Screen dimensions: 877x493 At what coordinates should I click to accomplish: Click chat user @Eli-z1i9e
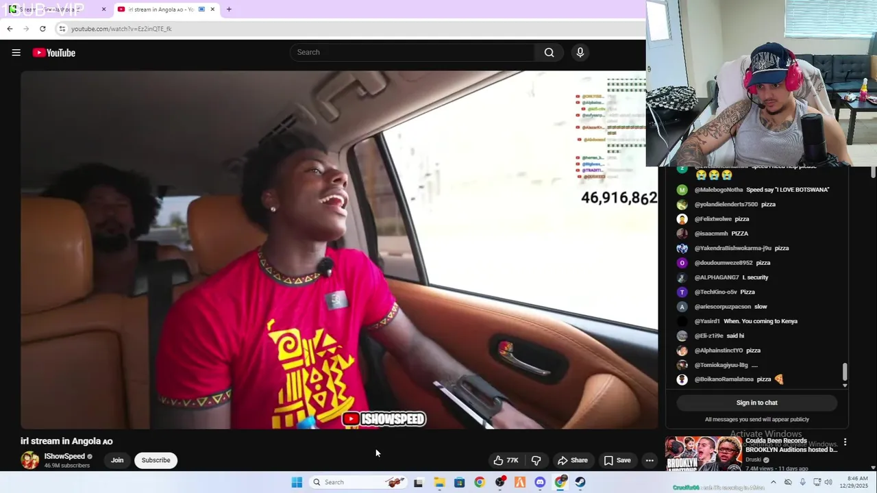point(708,336)
